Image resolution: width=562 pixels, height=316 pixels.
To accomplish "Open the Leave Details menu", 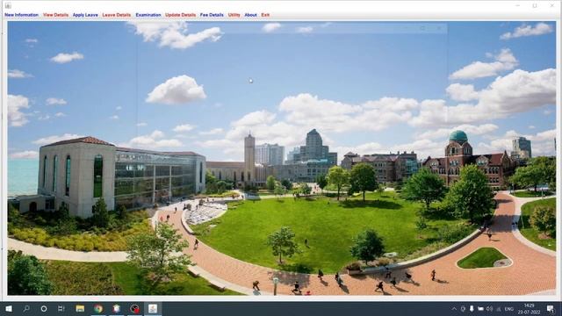I will tap(117, 15).
